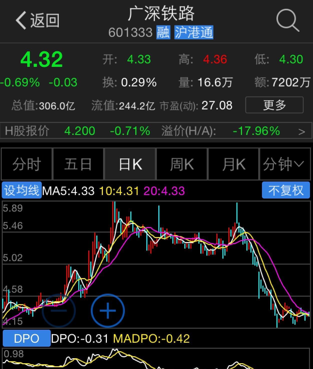Tap the H-share change -0.71%

click(x=130, y=131)
